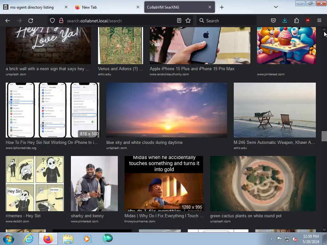This screenshot has height=245, width=327.
Task: Click 'M-246 Semi Automatic Weapon' title
Action: click(x=274, y=143)
